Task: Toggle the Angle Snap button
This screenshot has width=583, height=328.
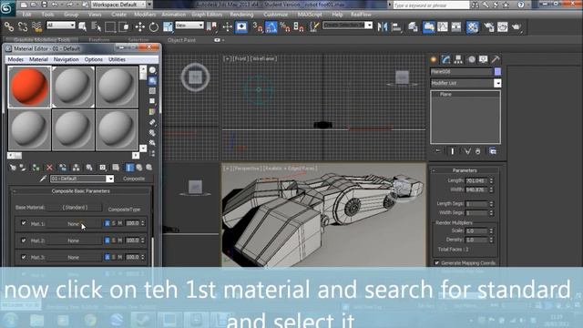Action: 271,26
